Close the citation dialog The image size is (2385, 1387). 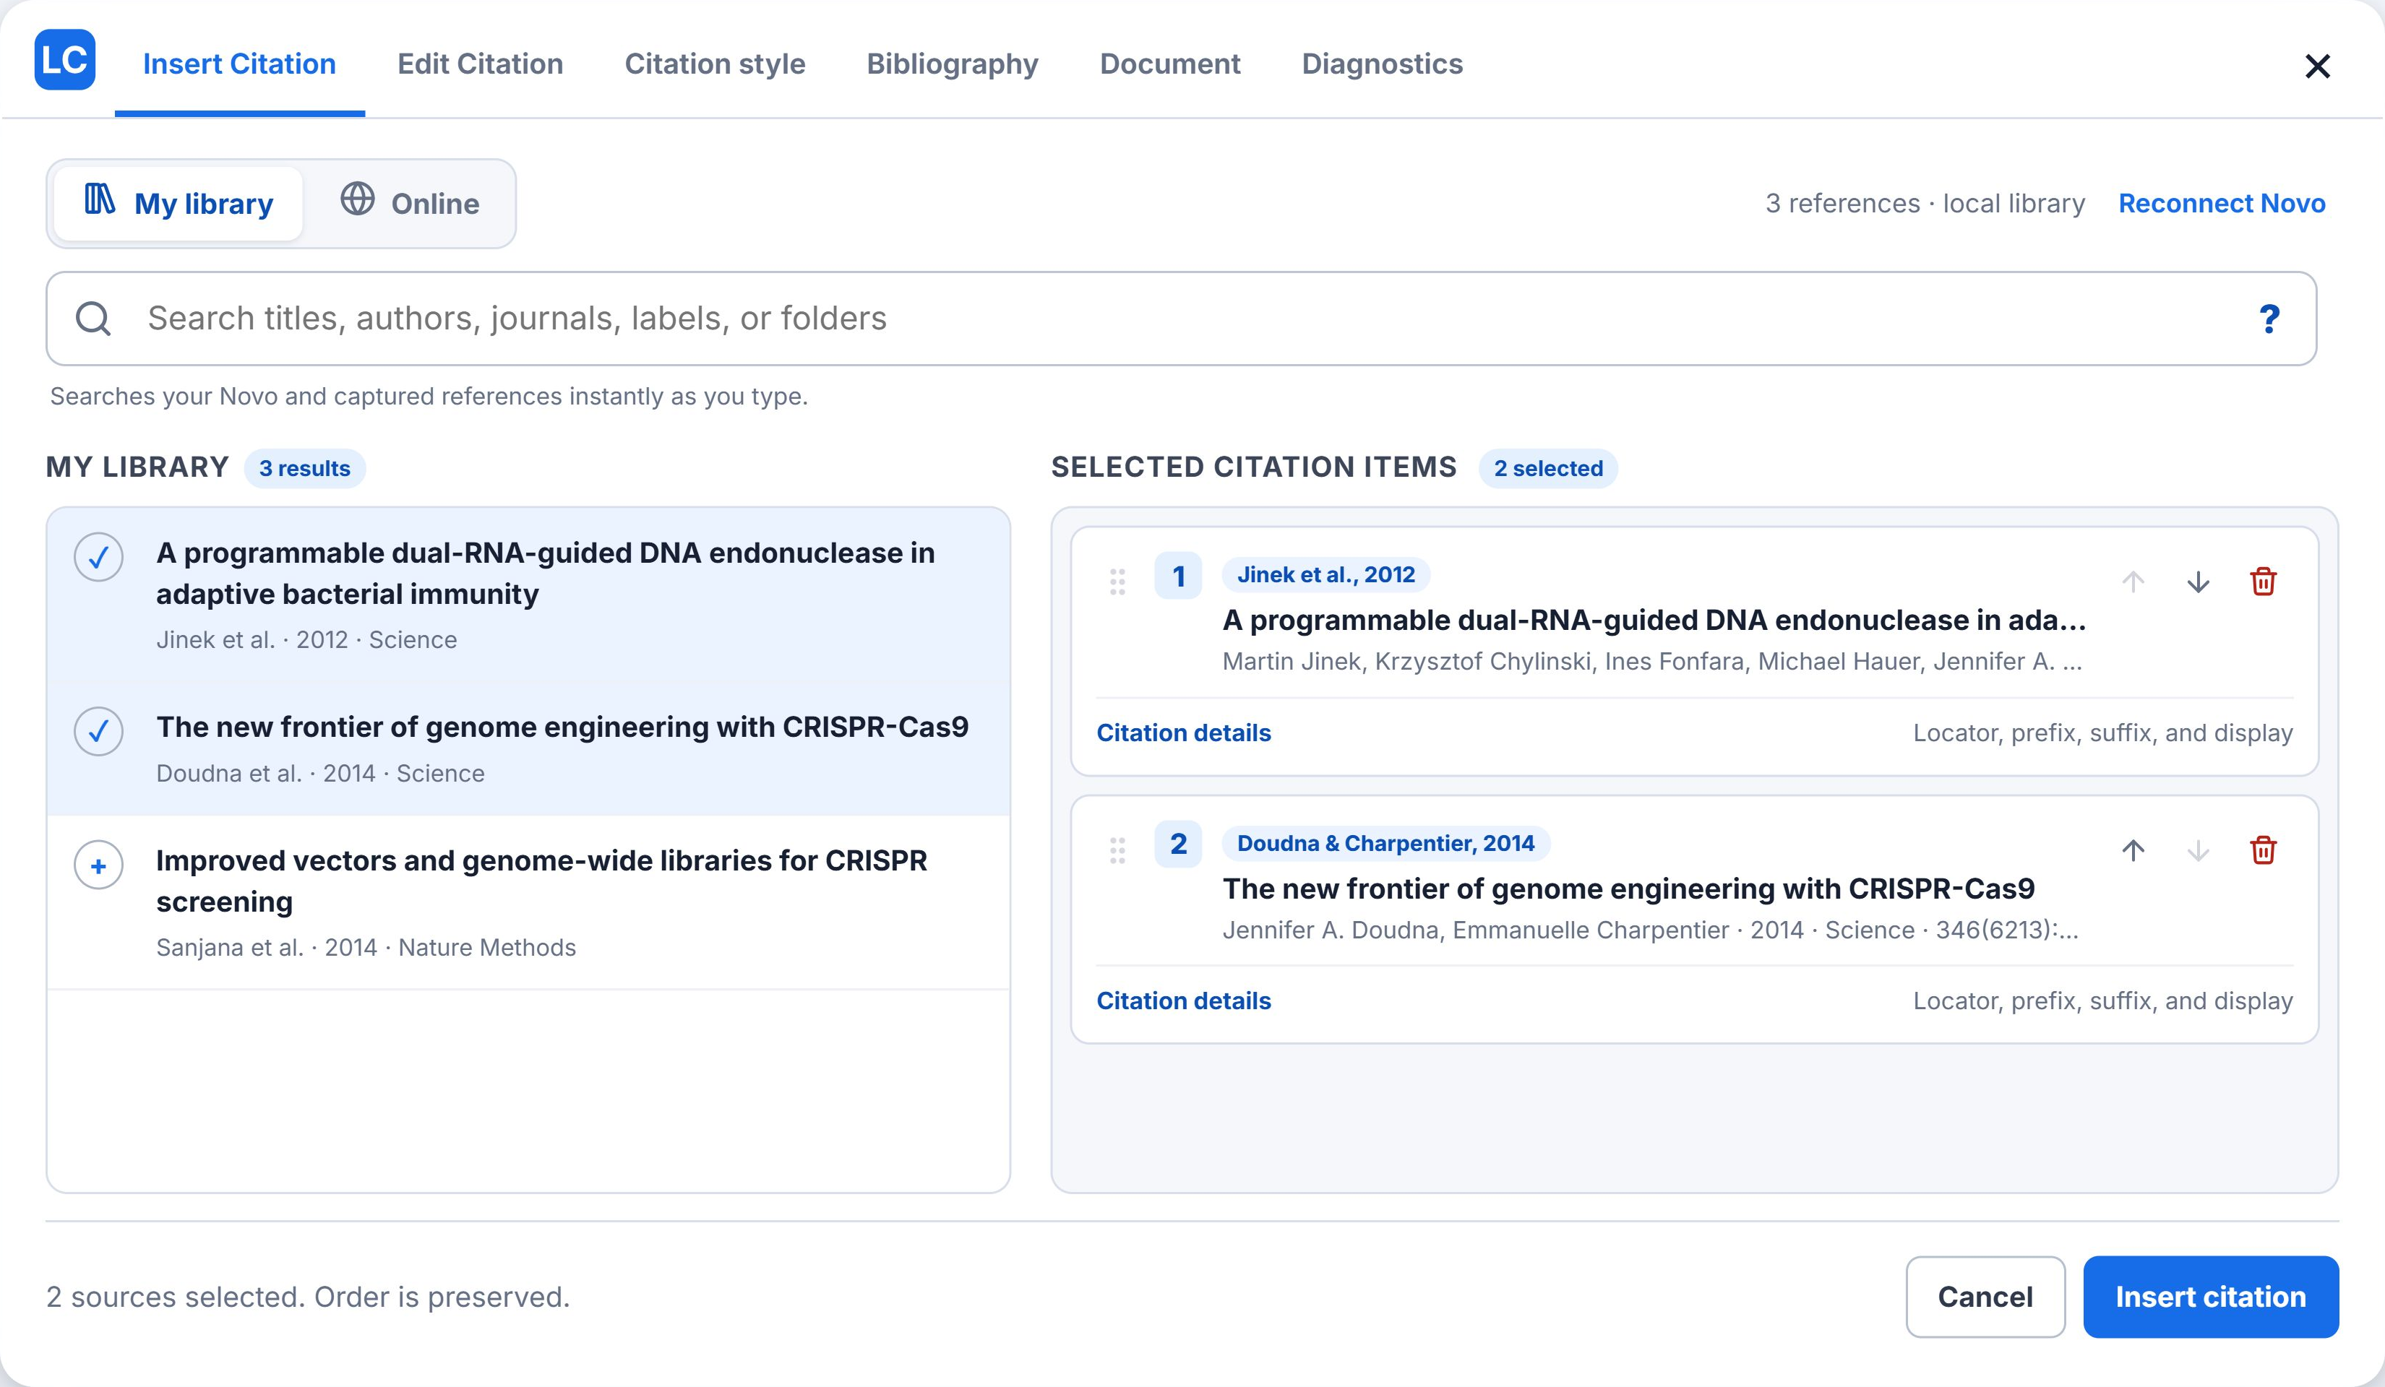coord(2317,65)
